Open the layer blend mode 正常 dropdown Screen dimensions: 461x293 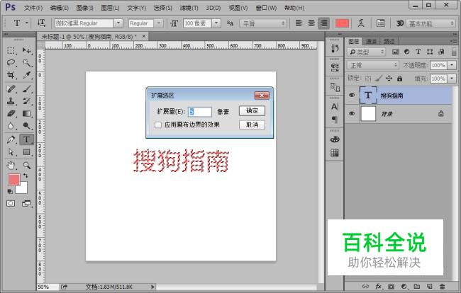pyautogui.click(x=372, y=65)
